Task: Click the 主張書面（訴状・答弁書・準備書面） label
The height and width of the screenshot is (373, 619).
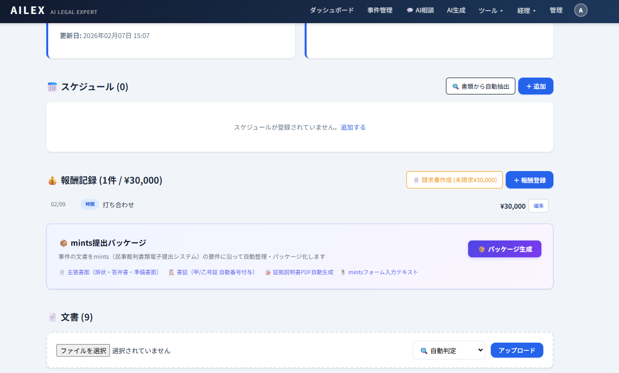Action: tap(115, 272)
